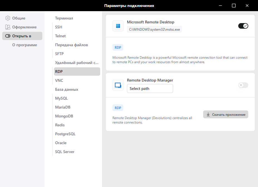Click the toggle icon beside Открыть в
The width and height of the screenshot is (258, 187).
coord(8,36)
